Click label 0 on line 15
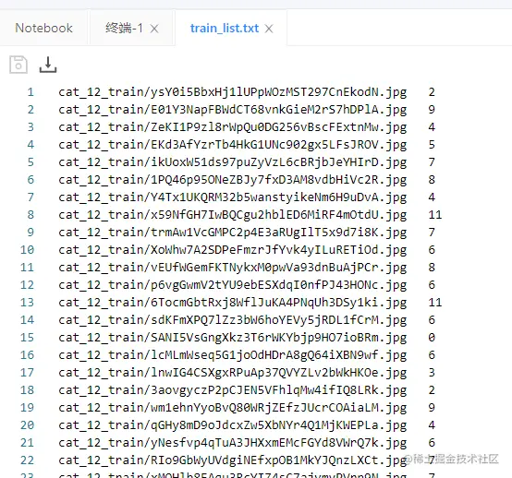The image size is (512, 478). click(432, 338)
